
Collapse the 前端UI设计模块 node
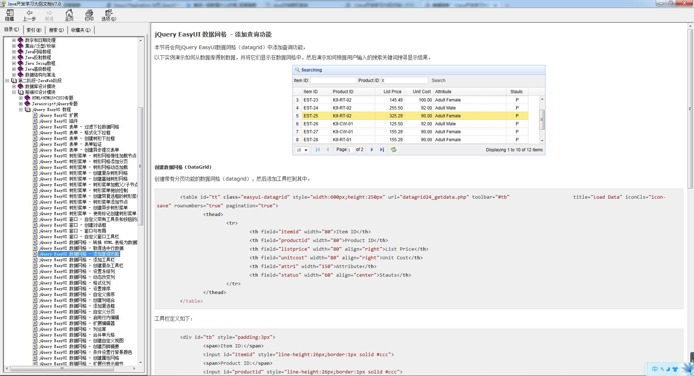14,92
